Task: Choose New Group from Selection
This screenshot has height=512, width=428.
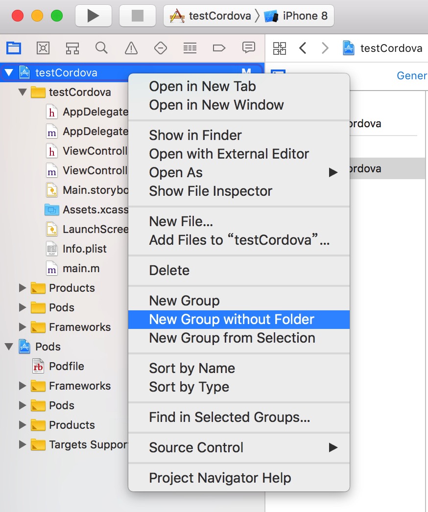Action: [239, 338]
